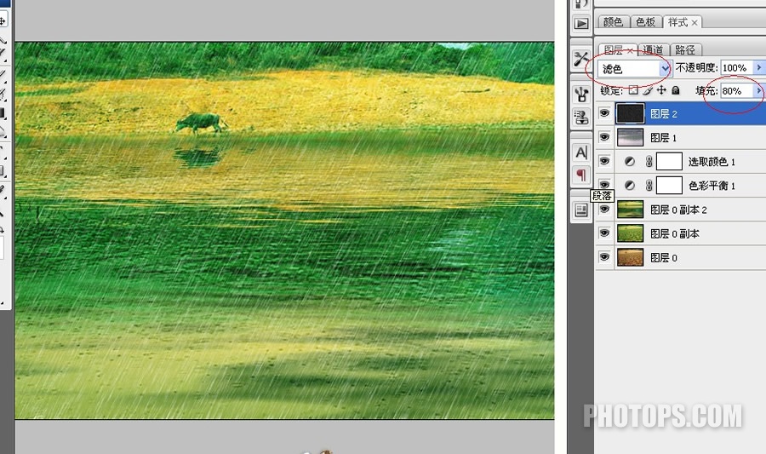Open the 不透明度 opacity slider arrow
This screenshot has width=766, height=454.
pyautogui.click(x=758, y=67)
